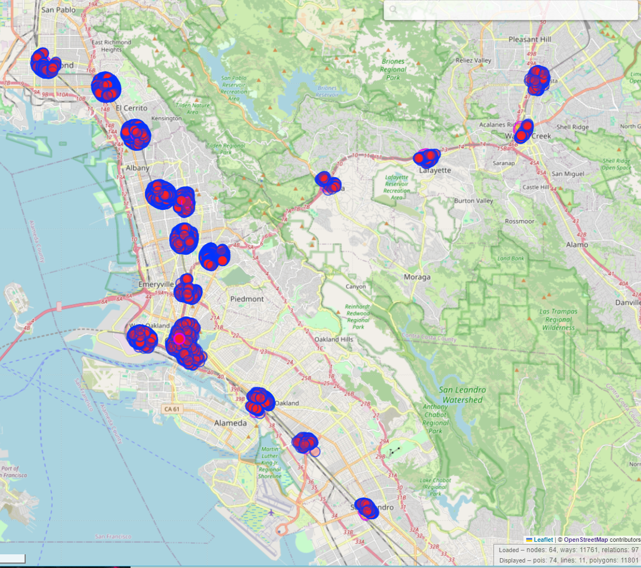Image resolution: width=641 pixels, height=568 pixels.
Task: Click the magnifier icon in the search box
Action: (393, 9)
